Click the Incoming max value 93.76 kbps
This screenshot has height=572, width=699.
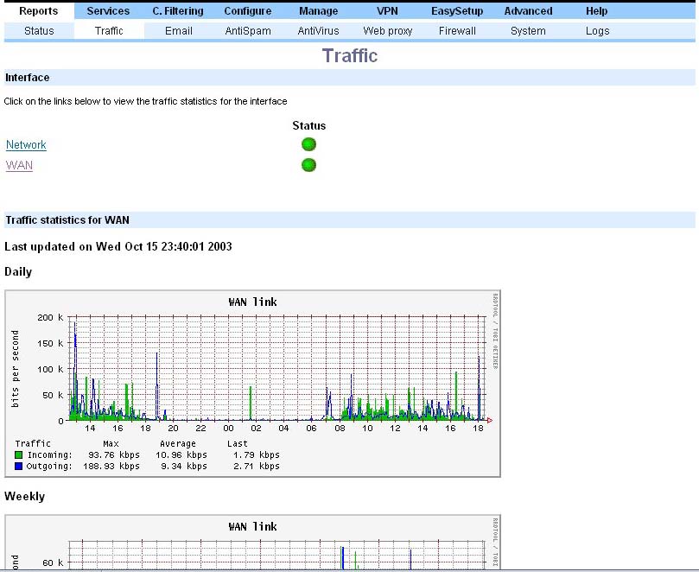(114, 454)
